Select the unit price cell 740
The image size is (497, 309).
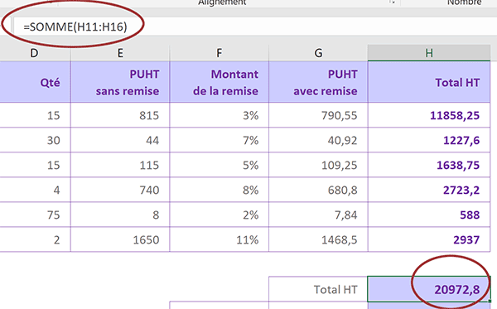click(120, 190)
